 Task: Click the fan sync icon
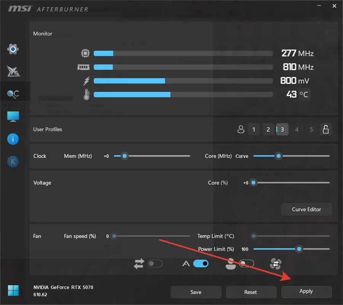click(x=276, y=264)
